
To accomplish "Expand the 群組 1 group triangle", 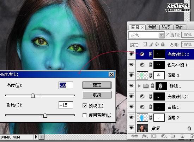I will point(139,86).
